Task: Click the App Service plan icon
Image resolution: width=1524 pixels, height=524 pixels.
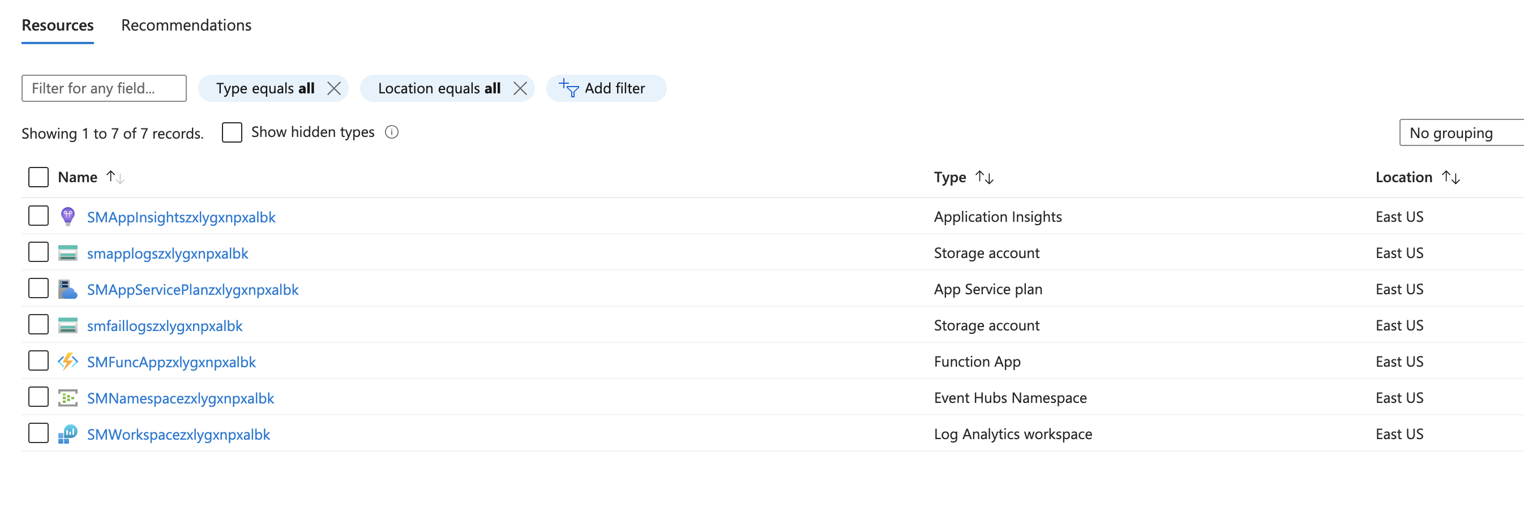Action: coord(67,289)
